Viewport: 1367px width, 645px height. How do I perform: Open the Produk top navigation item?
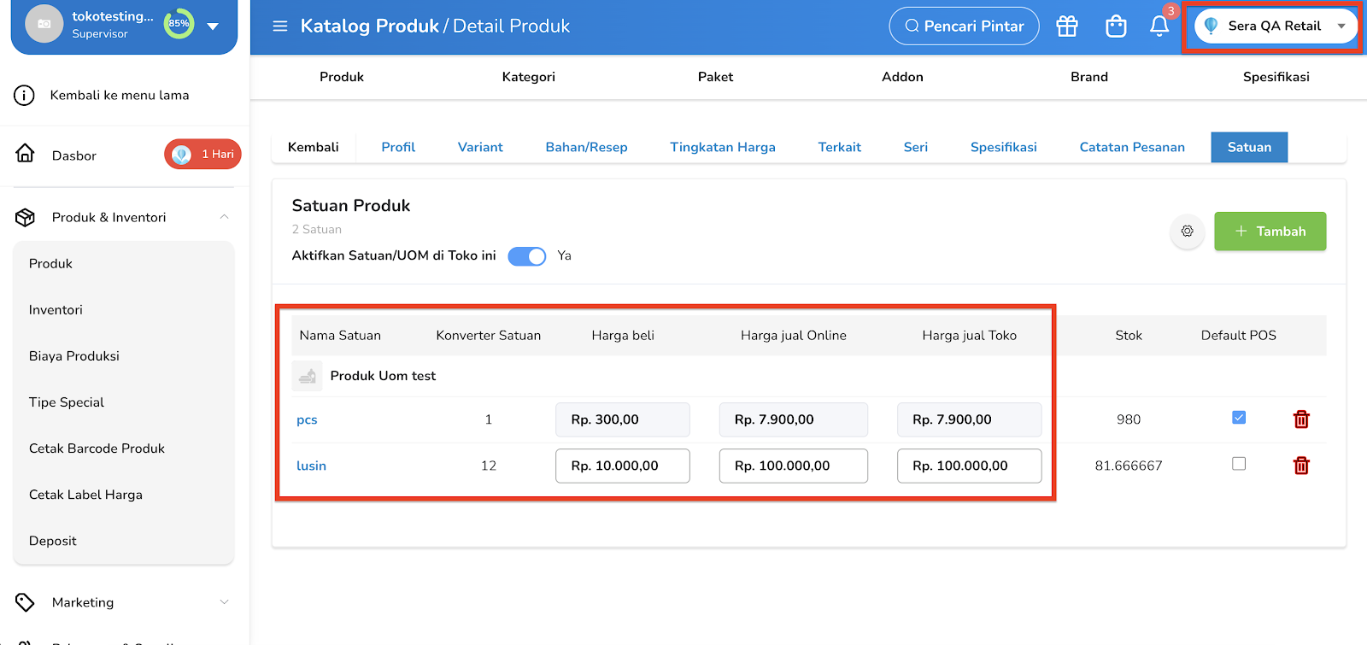click(342, 77)
